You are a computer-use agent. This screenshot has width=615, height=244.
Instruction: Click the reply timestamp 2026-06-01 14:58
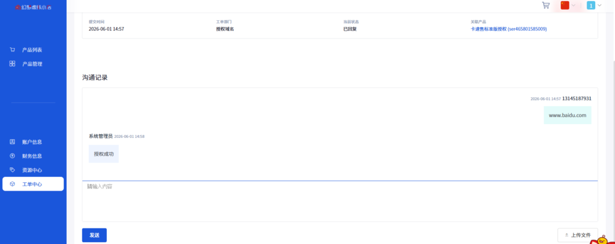tap(130, 136)
